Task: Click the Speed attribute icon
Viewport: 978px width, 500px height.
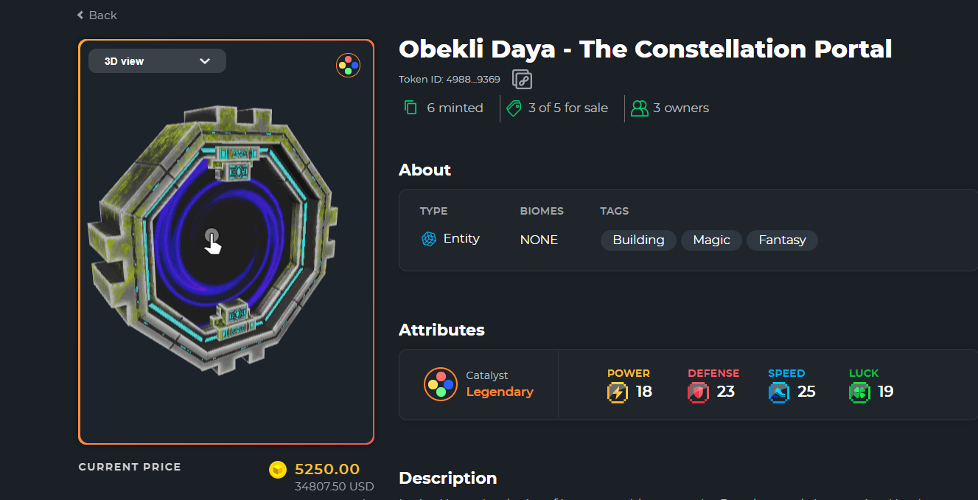Action: (779, 392)
